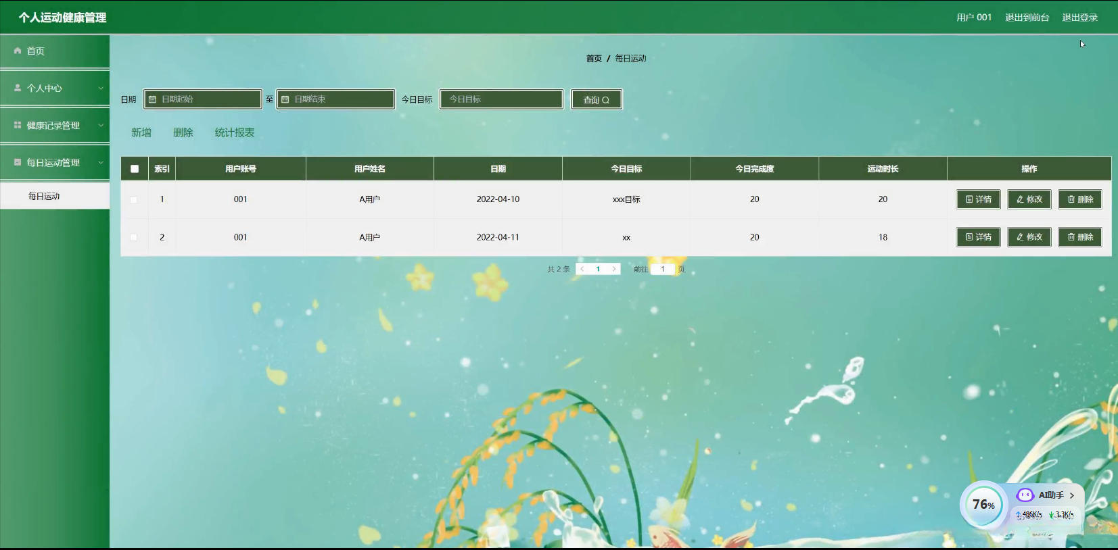This screenshot has height=550, width=1118.
Task: Open the 健康记录管理 sidebar menu
Action: [55, 126]
